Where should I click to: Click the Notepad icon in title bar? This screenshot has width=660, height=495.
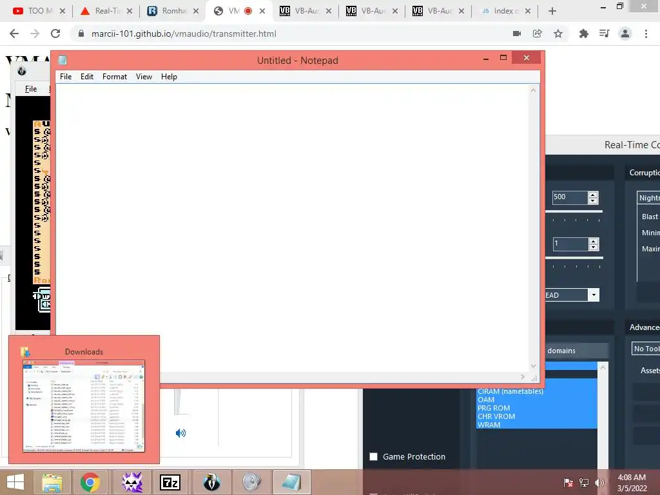point(63,60)
